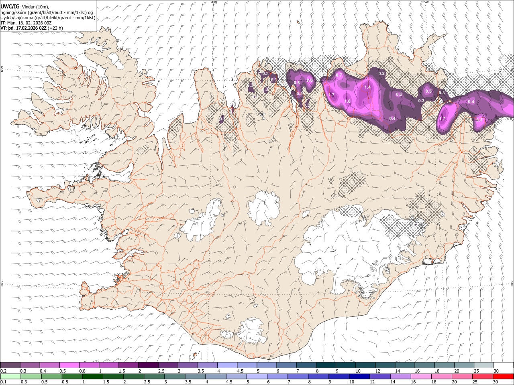Select the bright pink upper swatch between 0.5 and 0.8
The image size is (514, 385).
pos(69,365)
